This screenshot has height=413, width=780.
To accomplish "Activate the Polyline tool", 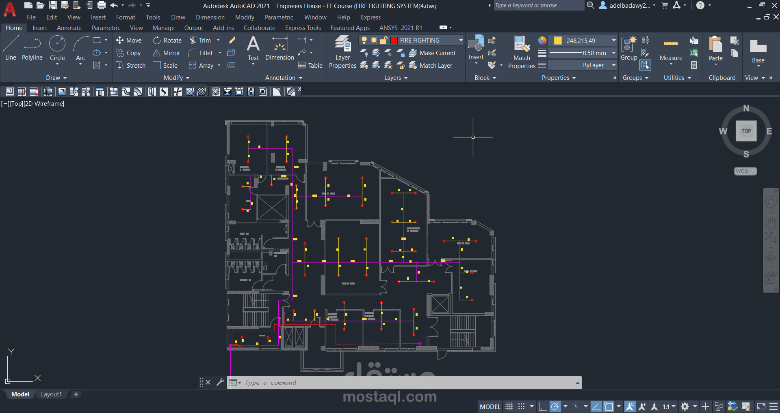I will coord(32,48).
